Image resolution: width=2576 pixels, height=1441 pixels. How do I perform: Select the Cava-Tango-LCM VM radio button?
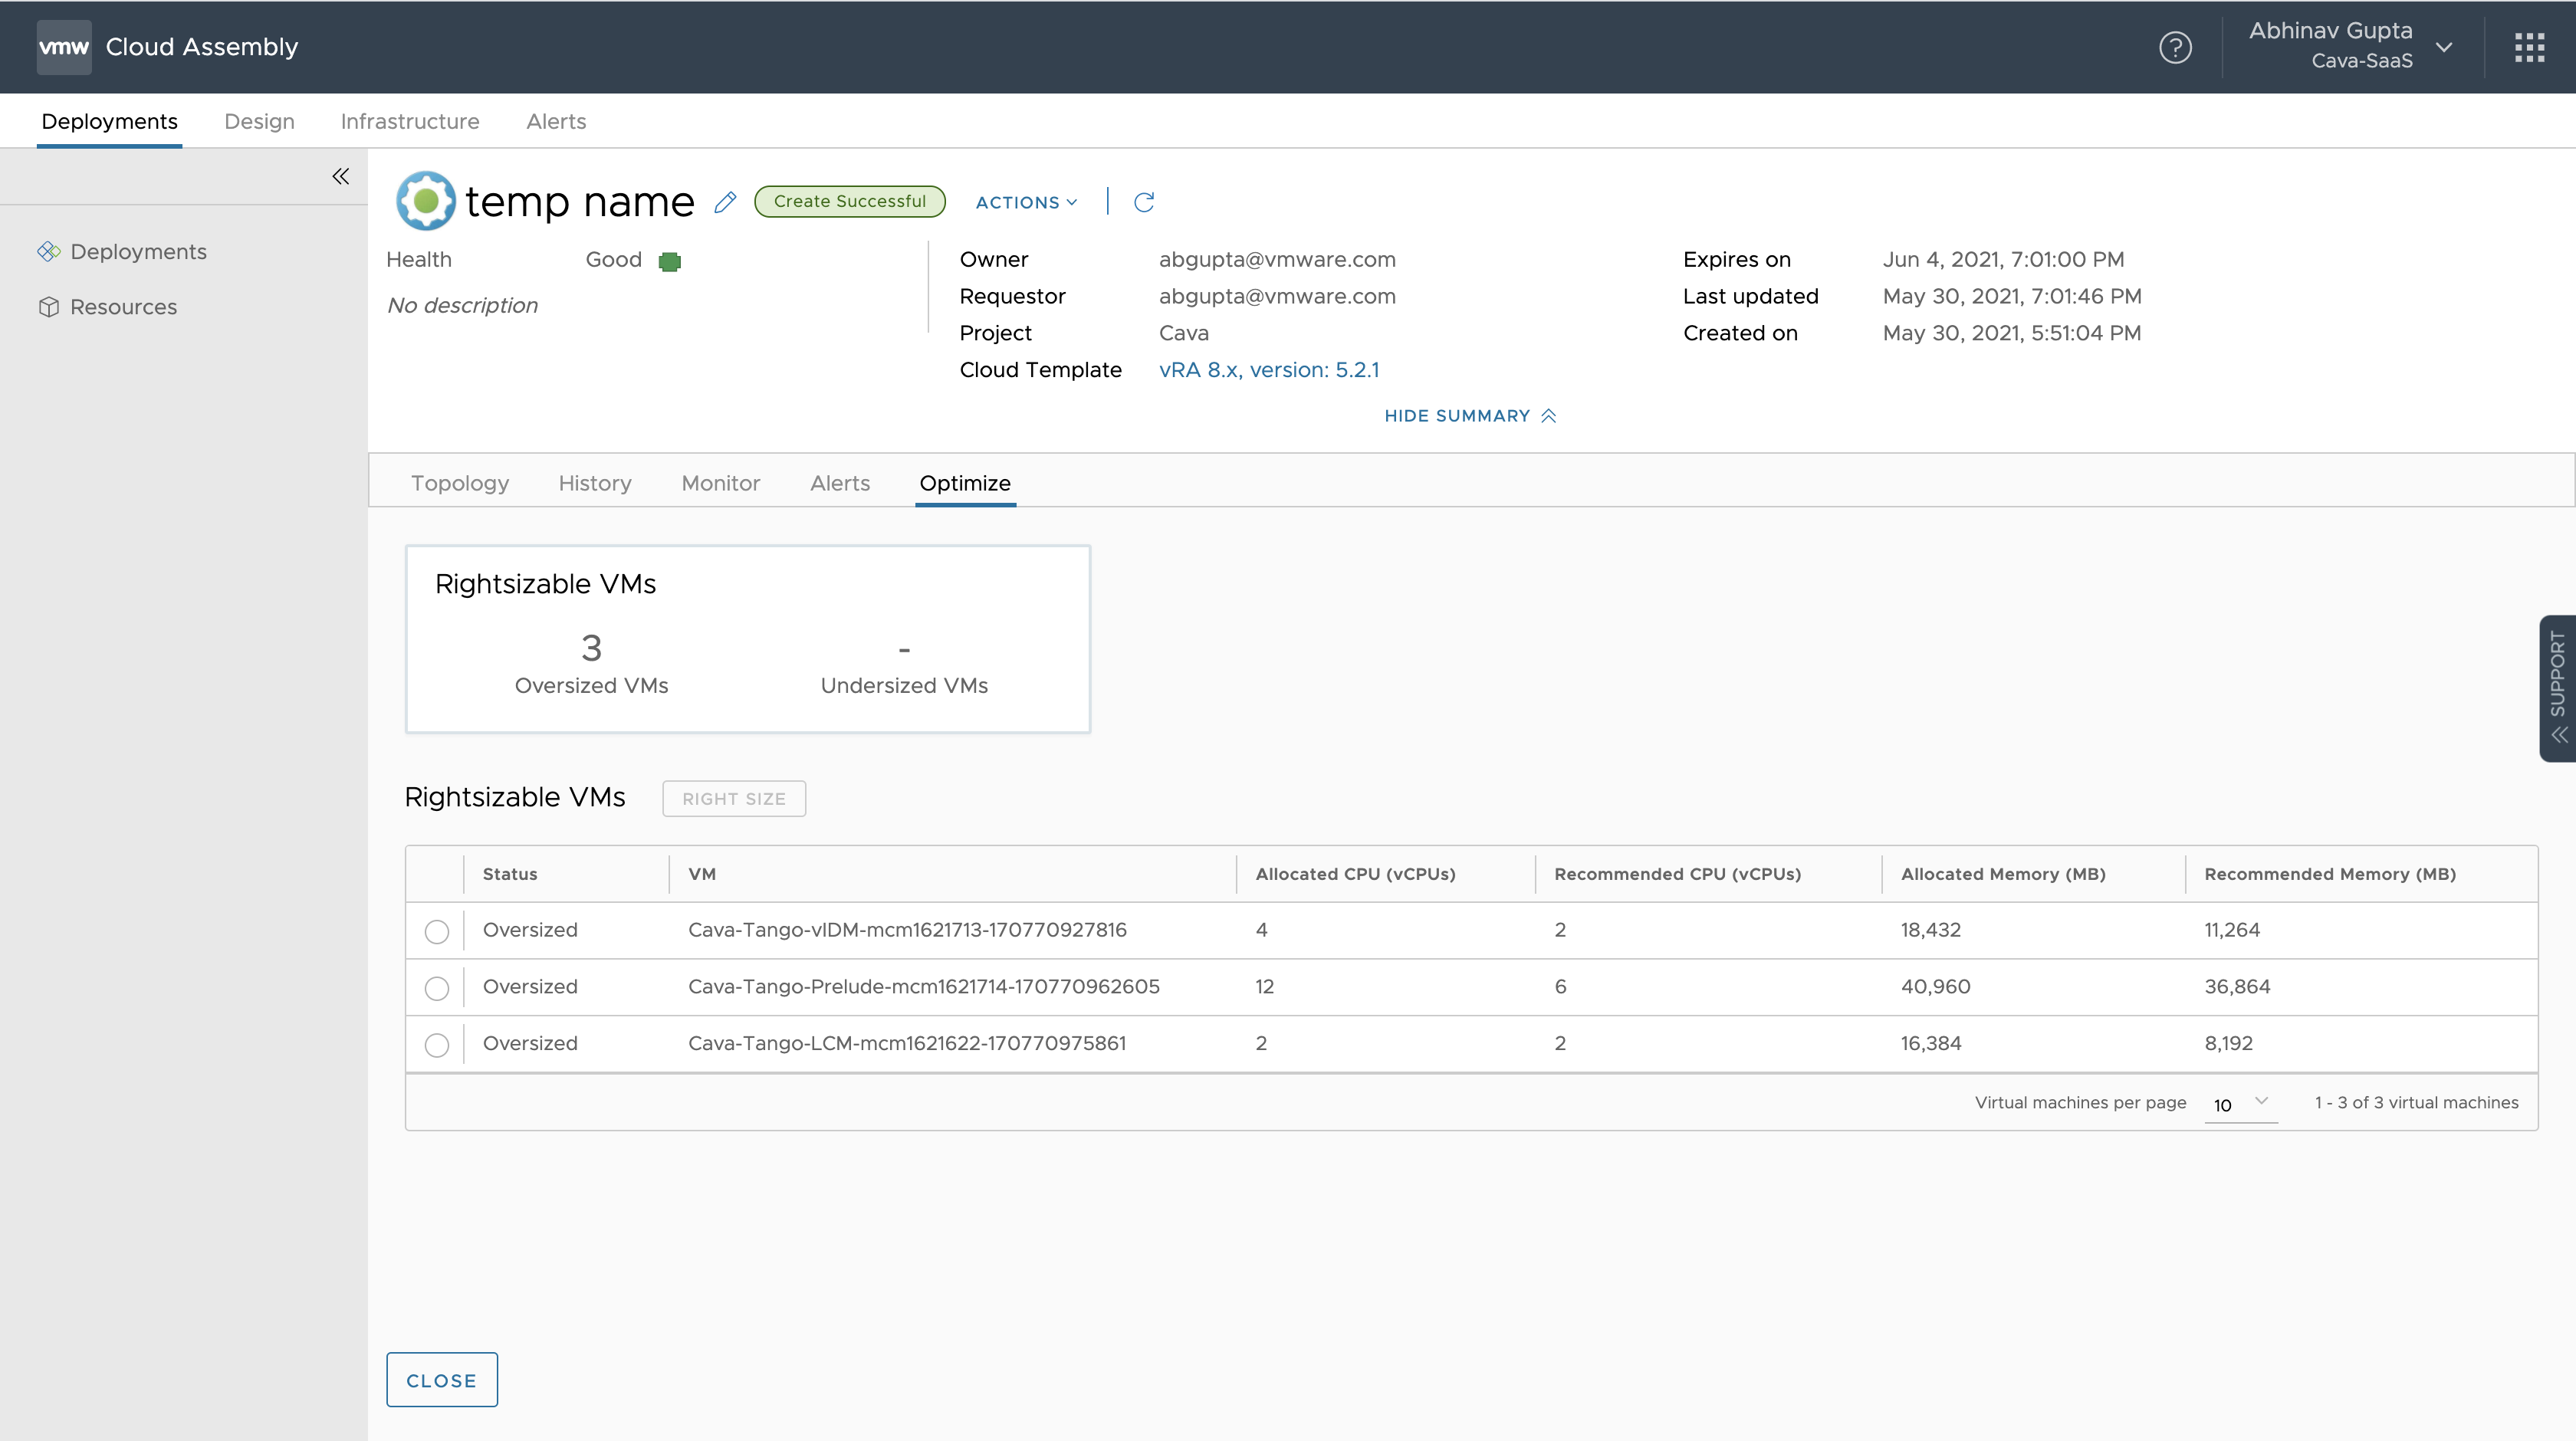436,1045
